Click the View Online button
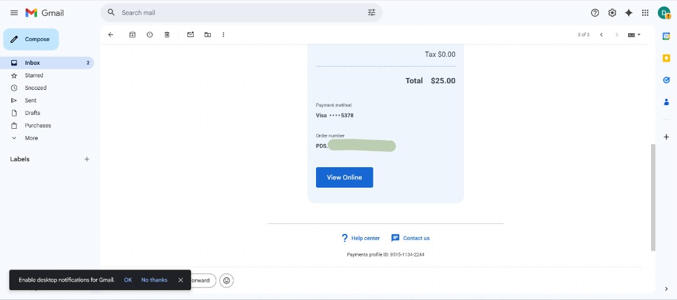 point(344,177)
